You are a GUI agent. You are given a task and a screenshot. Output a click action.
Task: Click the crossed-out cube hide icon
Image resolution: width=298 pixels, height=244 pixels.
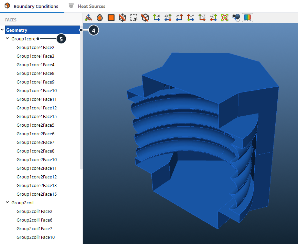(x=145, y=18)
